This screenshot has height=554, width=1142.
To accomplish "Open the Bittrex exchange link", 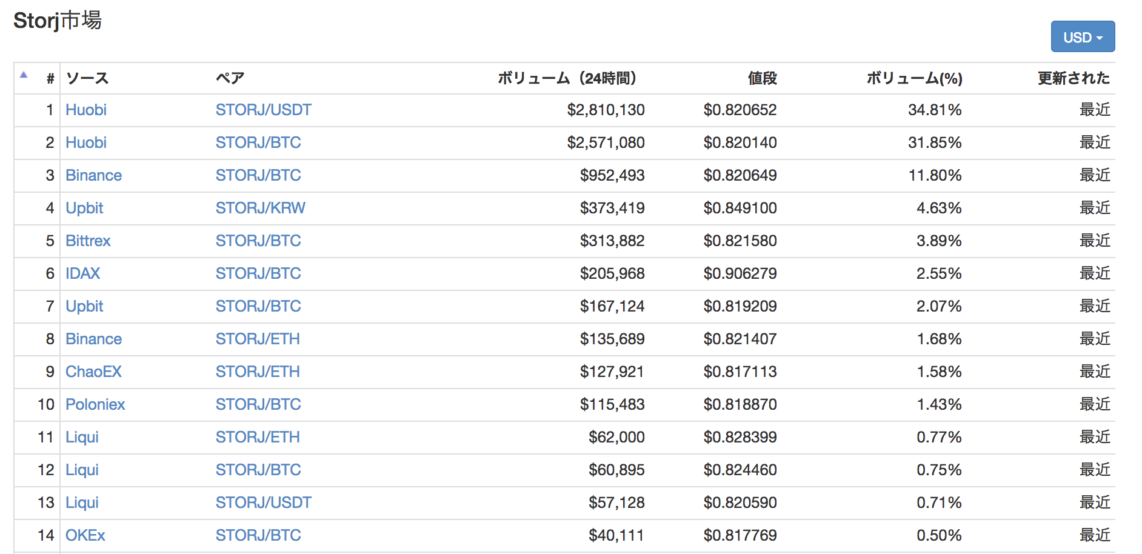I will coord(88,241).
